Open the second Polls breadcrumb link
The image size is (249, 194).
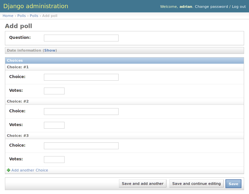[x=34, y=16]
